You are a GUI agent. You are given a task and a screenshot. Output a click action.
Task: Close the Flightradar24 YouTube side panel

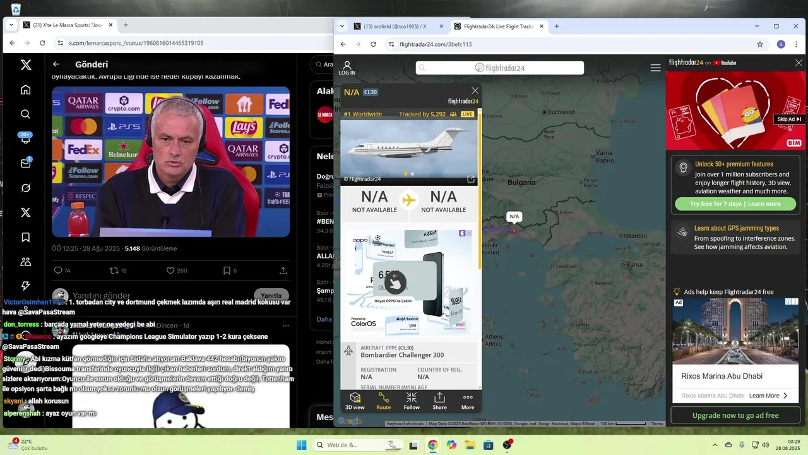point(799,63)
